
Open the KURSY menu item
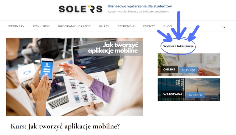pos(104,26)
